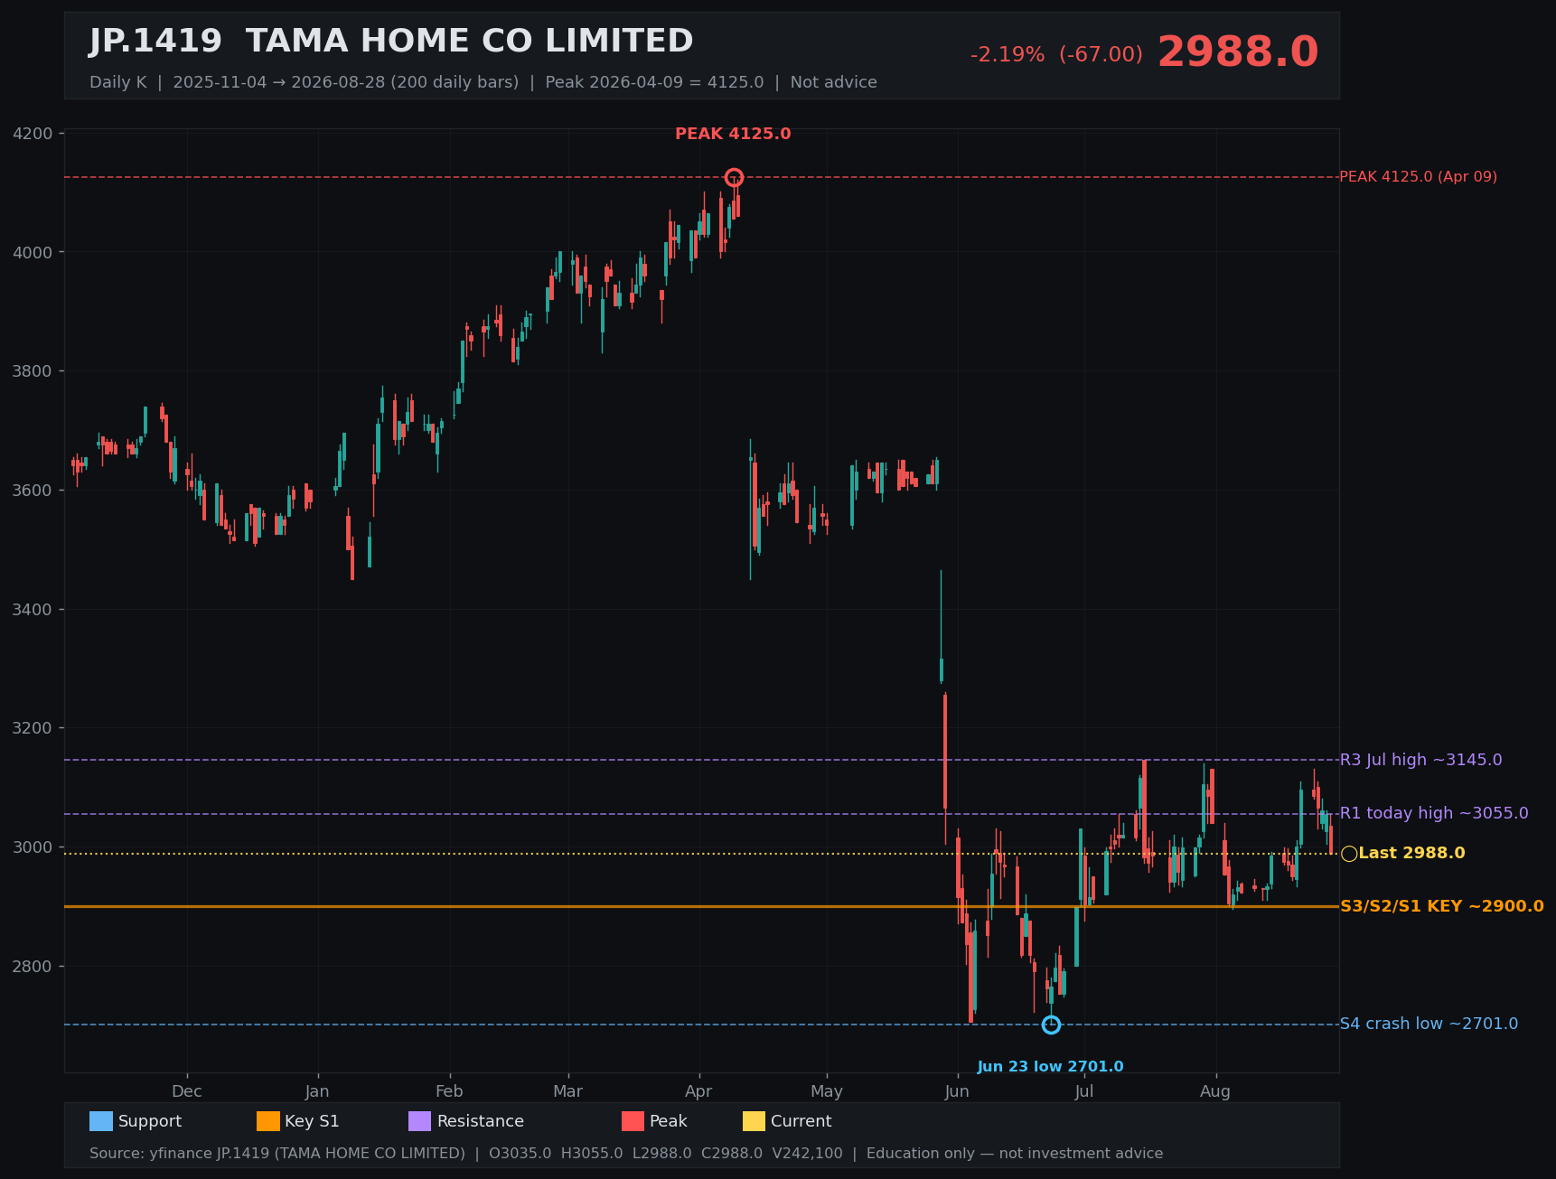Select the "May" date axis label
Screen dimensions: 1556x1179
[x=827, y=1091]
